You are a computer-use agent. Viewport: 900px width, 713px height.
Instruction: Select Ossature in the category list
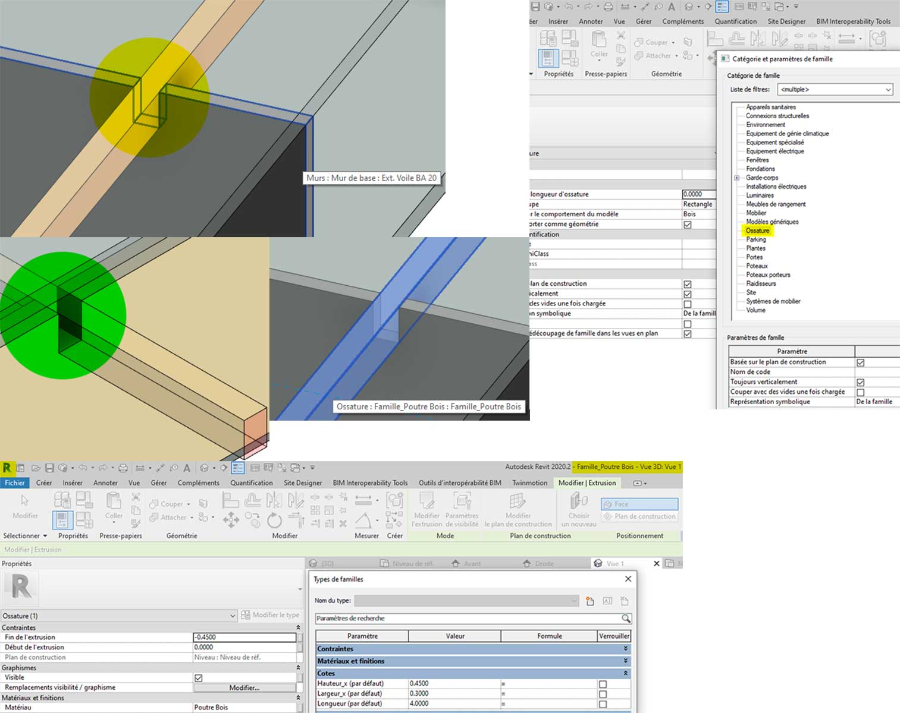pyautogui.click(x=757, y=231)
